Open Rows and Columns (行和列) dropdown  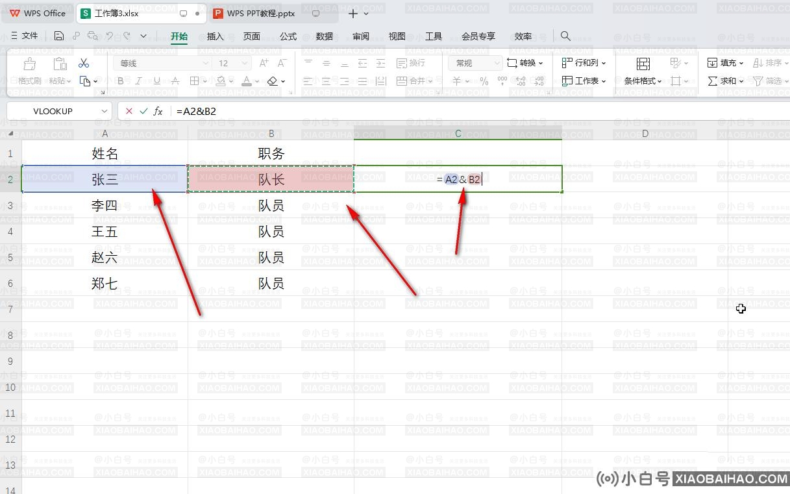(x=584, y=63)
